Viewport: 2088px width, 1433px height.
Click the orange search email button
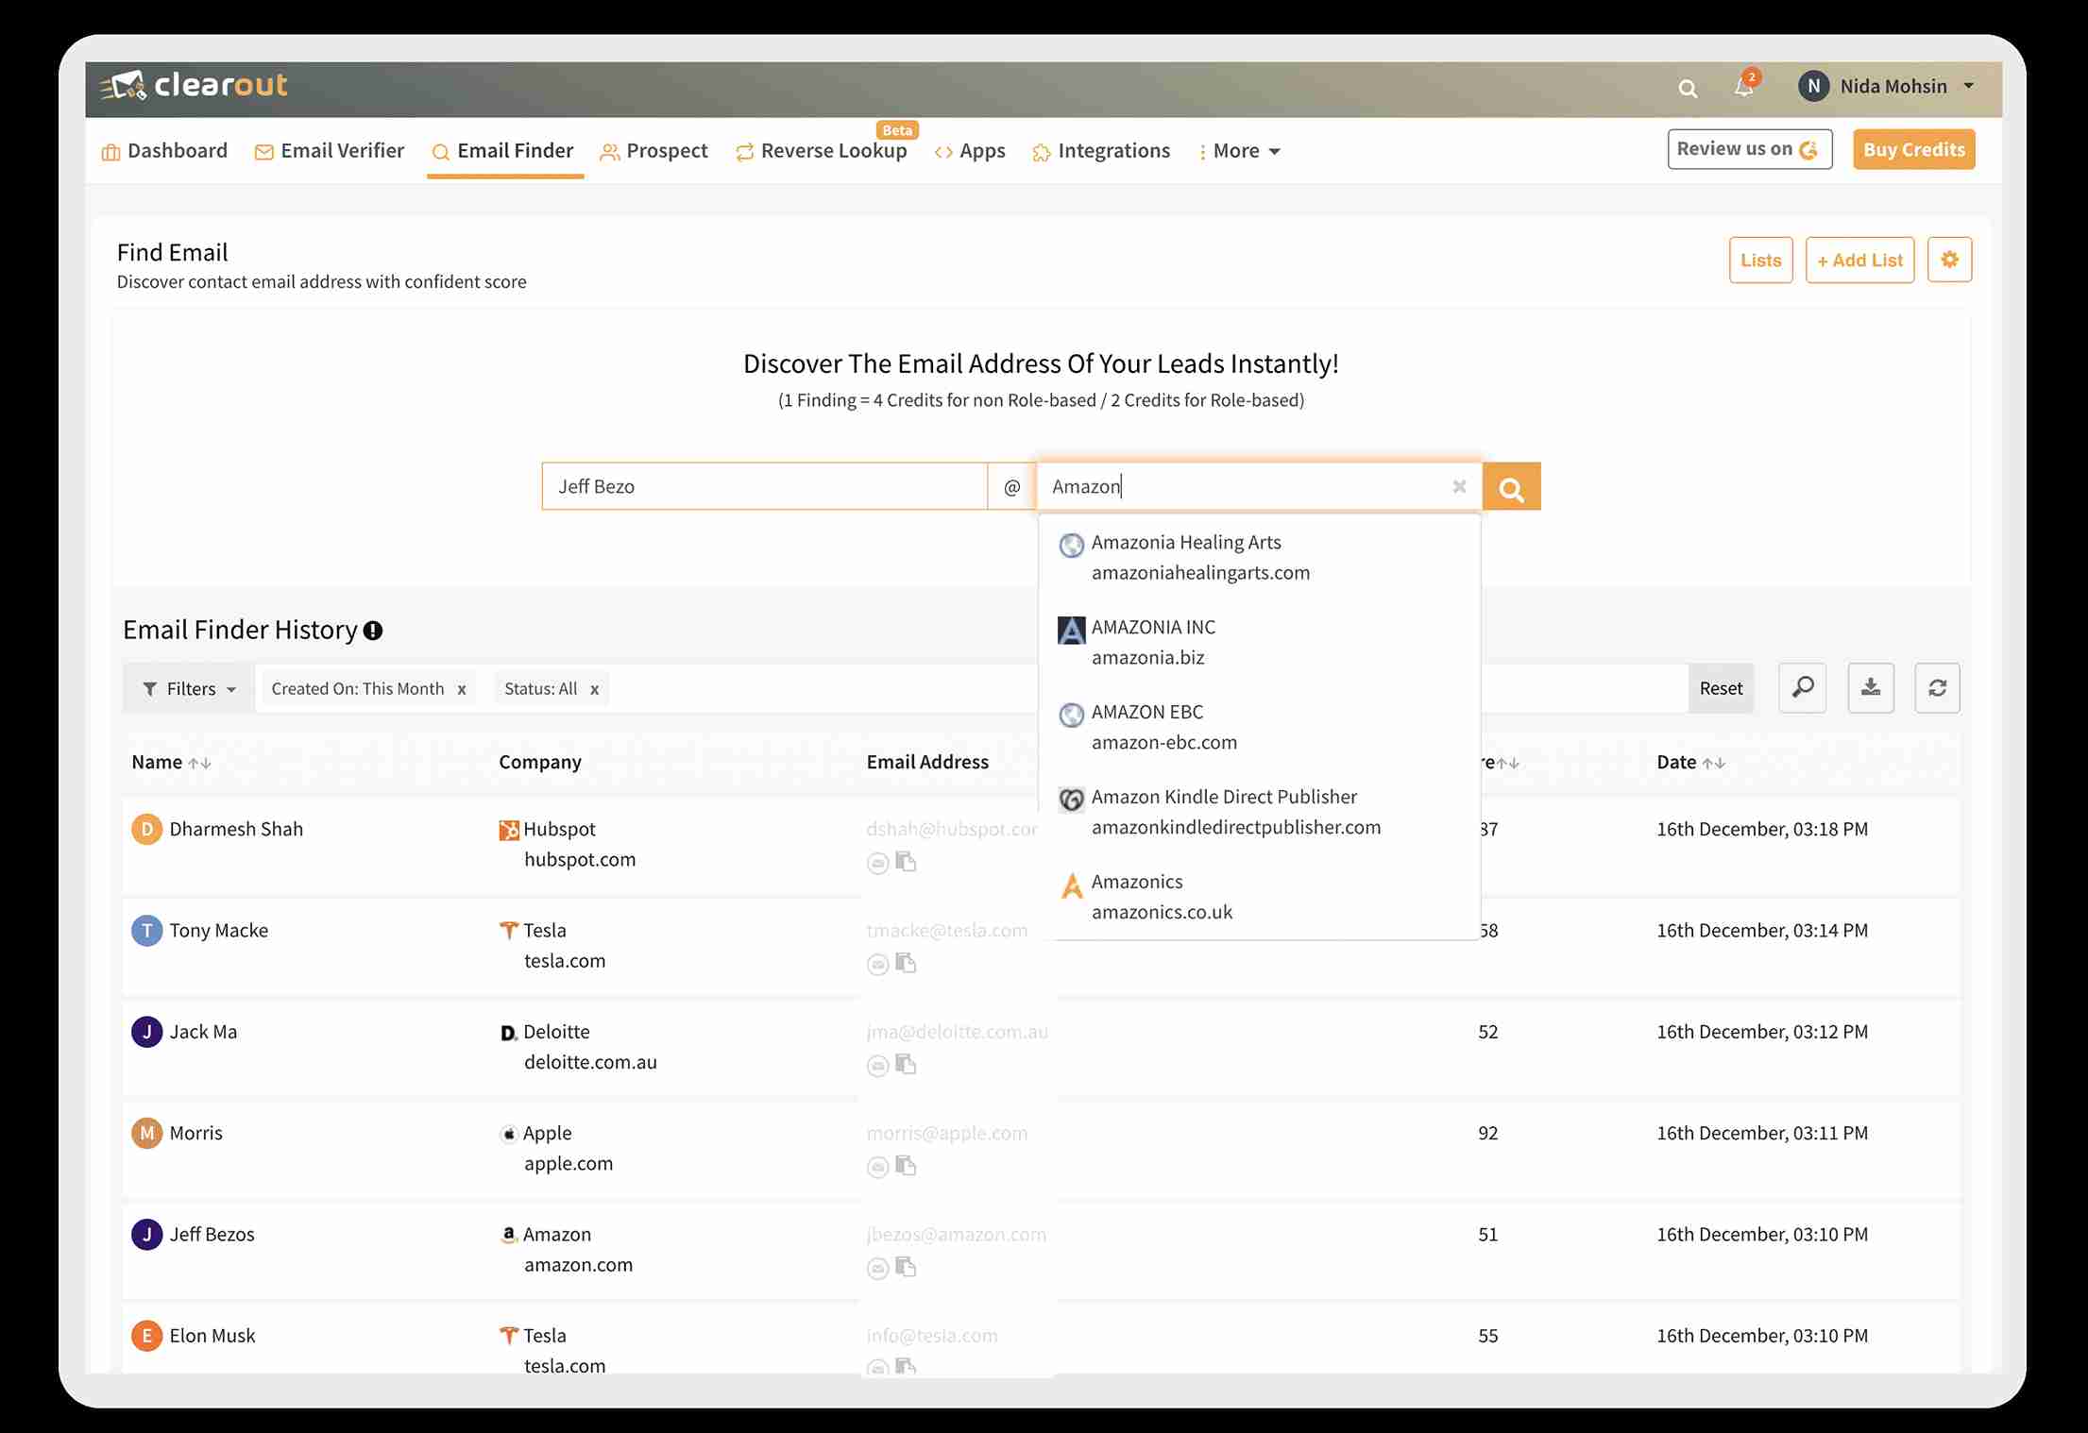(x=1511, y=487)
